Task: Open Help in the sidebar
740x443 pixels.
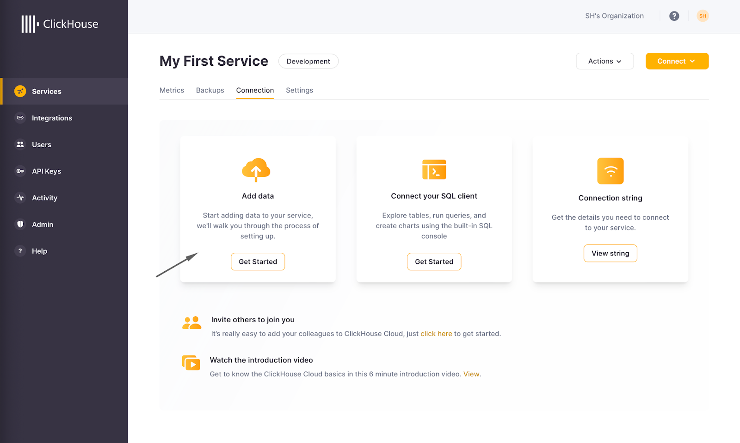Action: pyautogui.click(x=65, y=251)
